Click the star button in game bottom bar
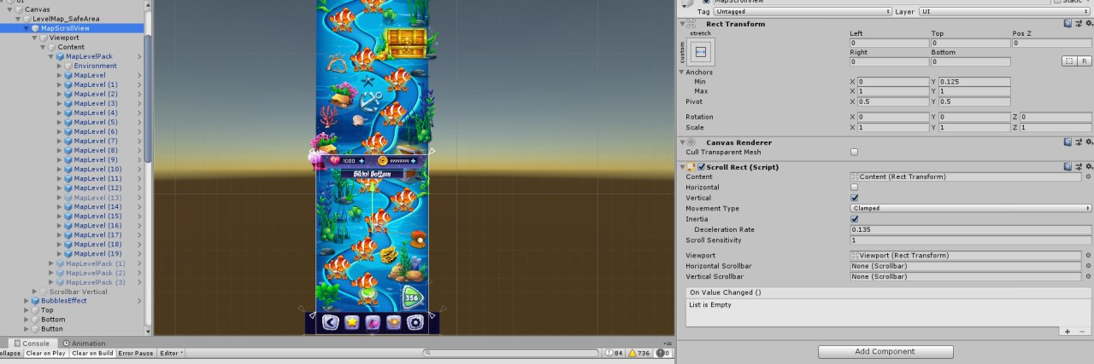Screen dimensions: 1094x364 (x=351, y=322)
